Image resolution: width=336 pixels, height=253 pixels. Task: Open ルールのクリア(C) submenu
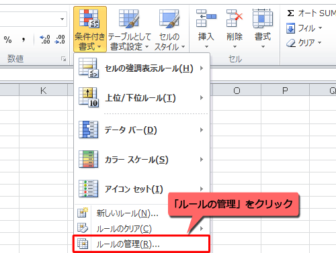click(x=142, y=229)
